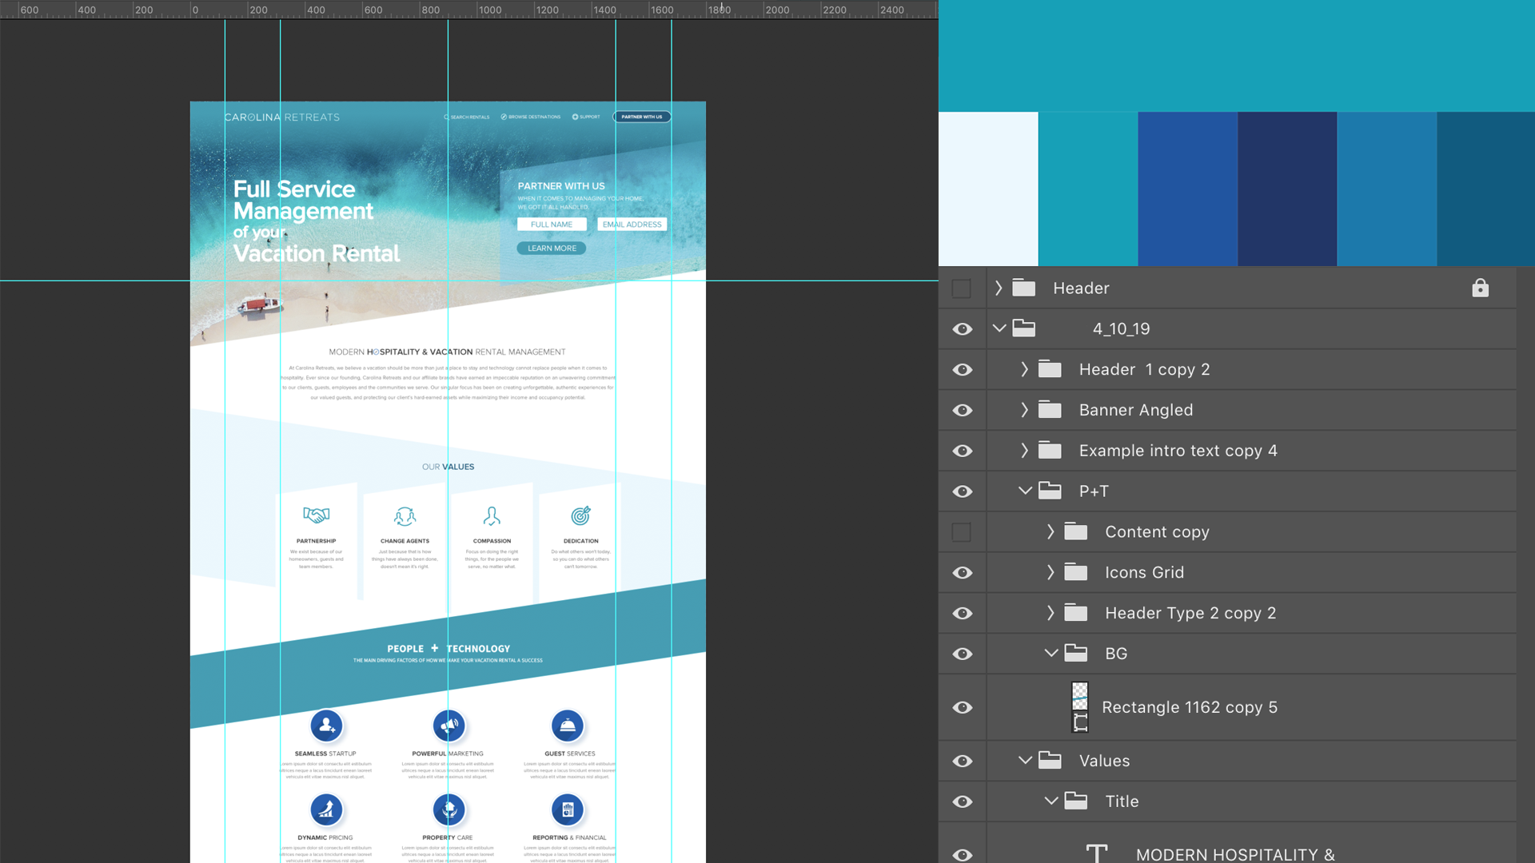
Task: Select the Values layer group
Action: pyautogui.click(x=1104, y=761)
